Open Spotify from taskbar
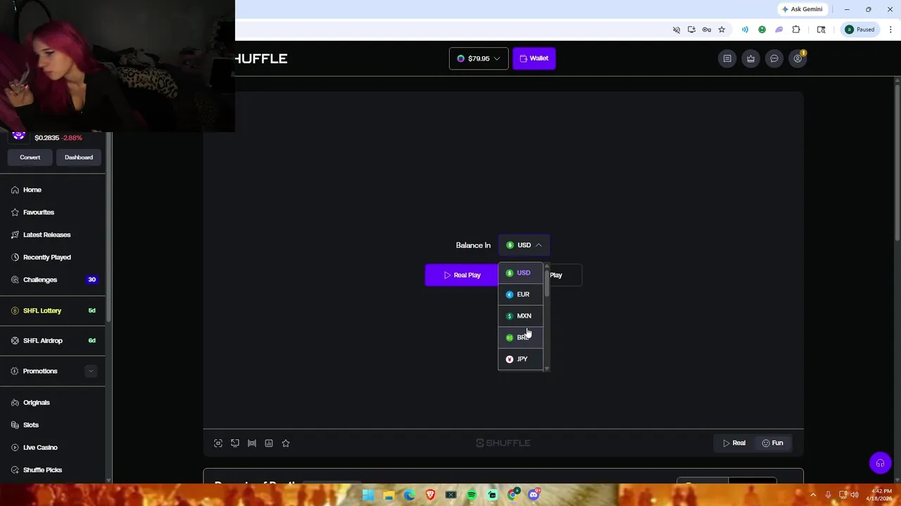This screenshot has height=506, width=901. tap(472, 495)
